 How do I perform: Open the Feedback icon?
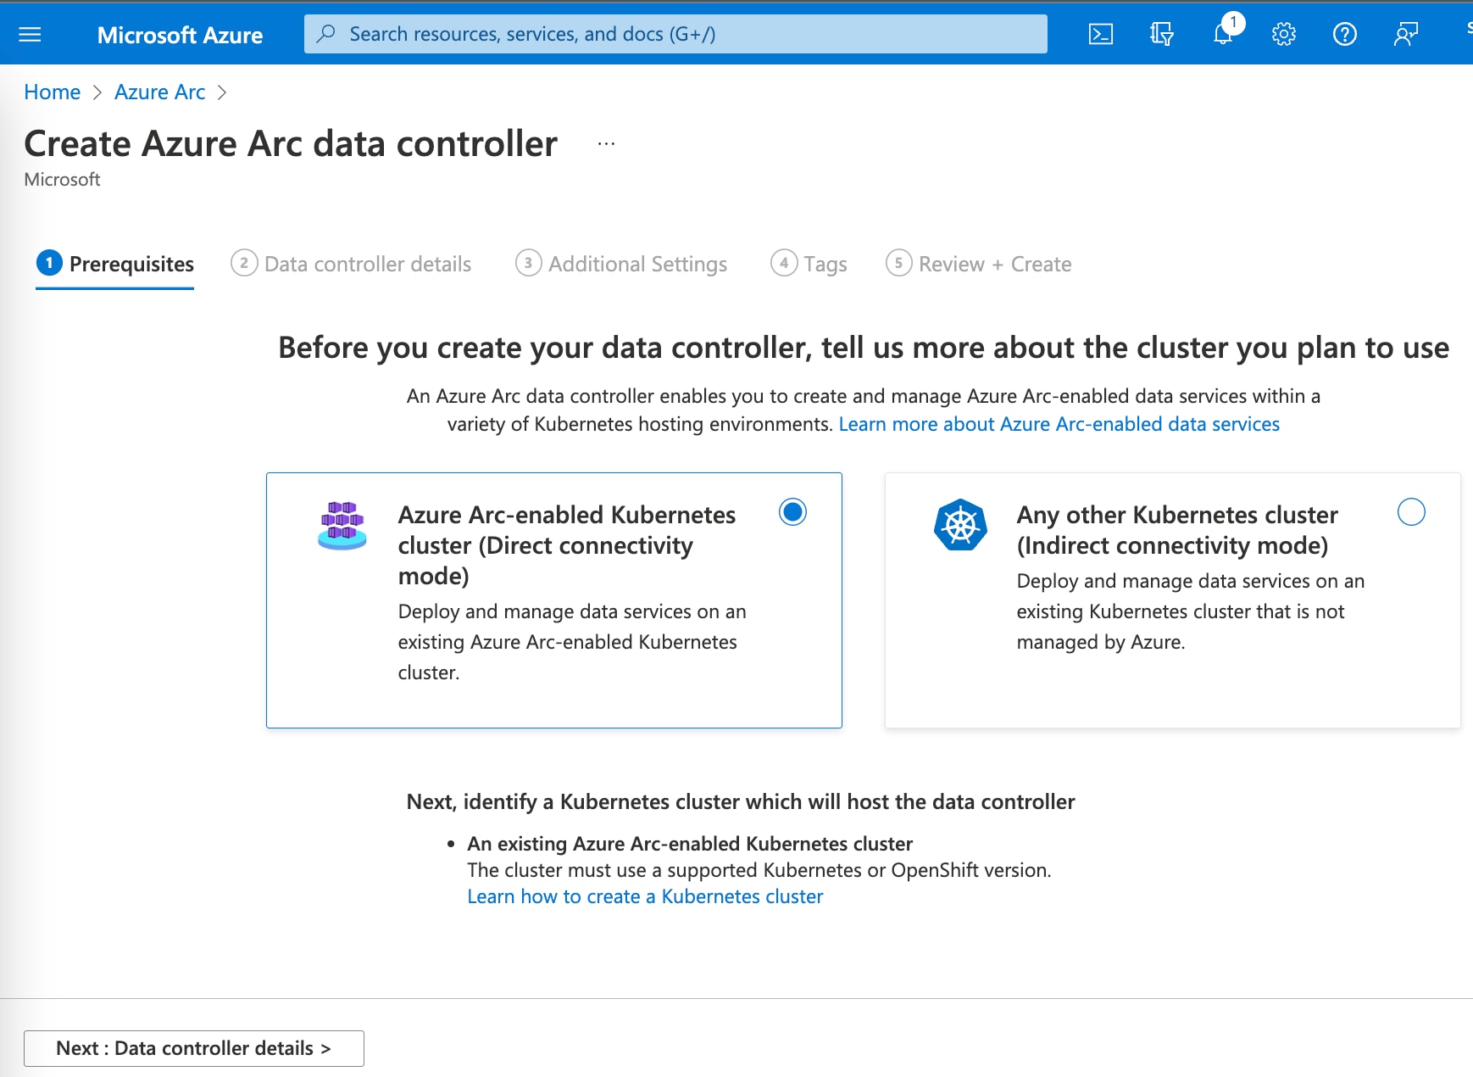tap(1406, 34)
